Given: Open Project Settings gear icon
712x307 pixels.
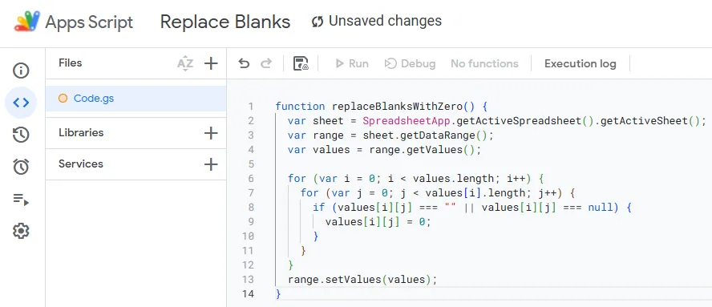Looking at the screenshot, I should tap(21, 231).
